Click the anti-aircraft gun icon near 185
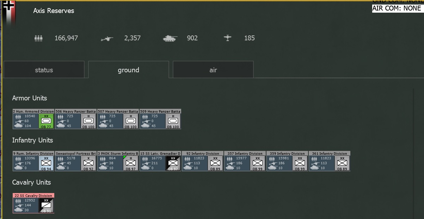The height and width of the screenshot is (219, 424). (228, 38)
